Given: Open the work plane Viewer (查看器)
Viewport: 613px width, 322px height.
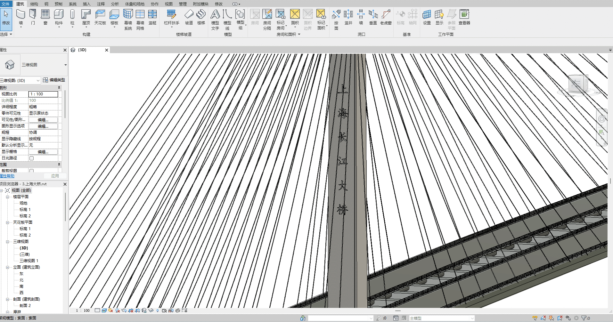Looking at the screenshot, I should click(x=464, y=17).
